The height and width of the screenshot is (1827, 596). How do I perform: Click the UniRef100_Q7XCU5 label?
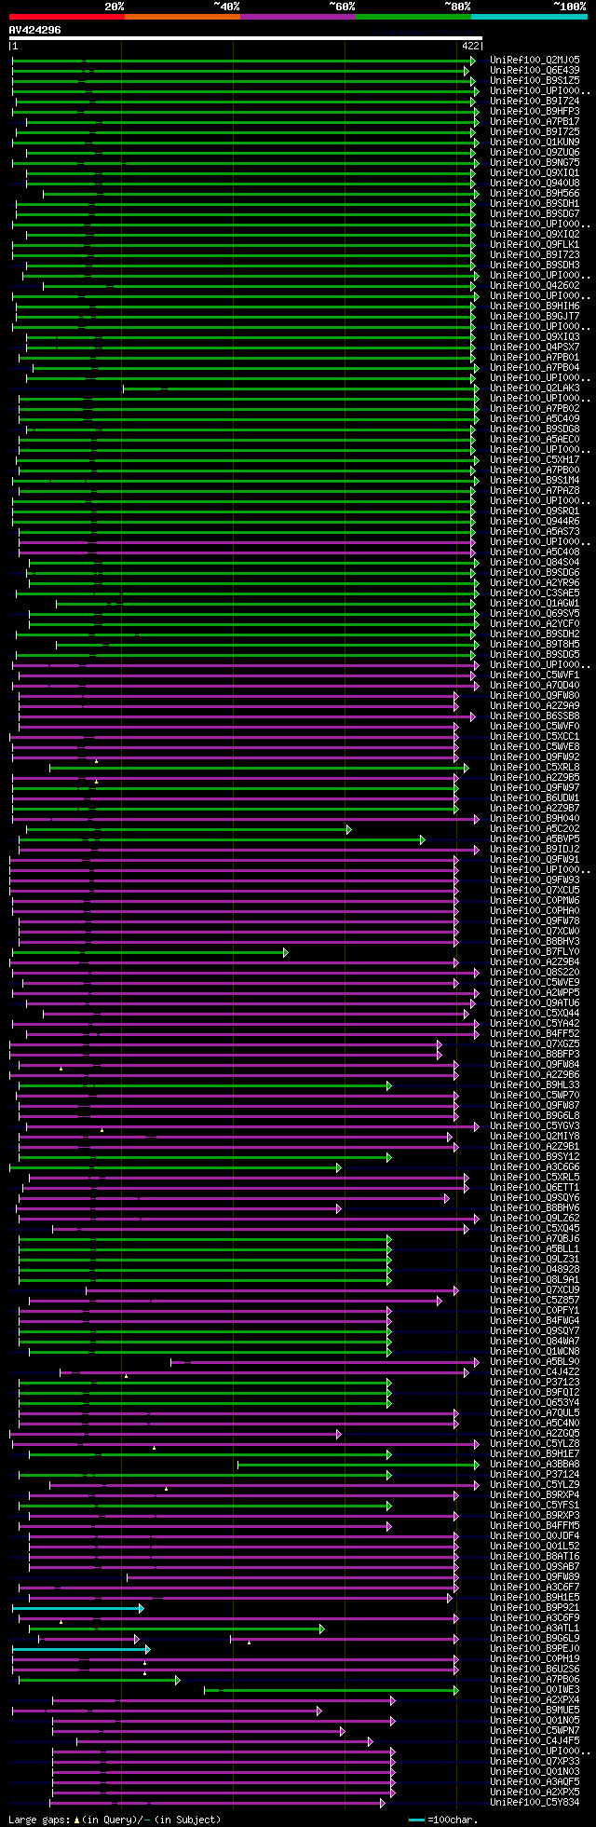(x=535, y=890)
